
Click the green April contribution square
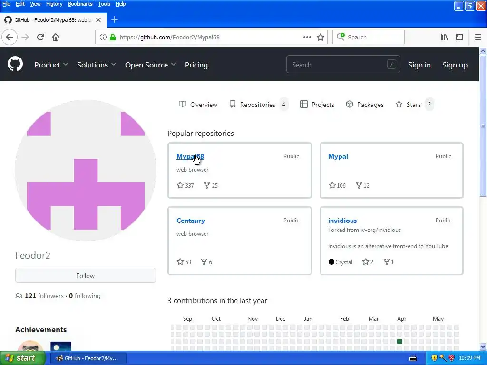[399, 341]
